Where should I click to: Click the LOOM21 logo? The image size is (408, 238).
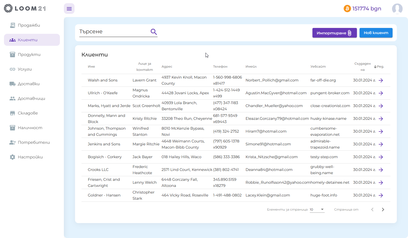[25, 9]
